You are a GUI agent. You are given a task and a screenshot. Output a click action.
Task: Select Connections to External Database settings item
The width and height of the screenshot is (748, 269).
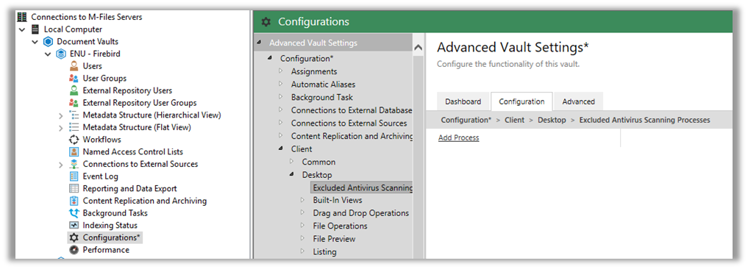point(352,110)
